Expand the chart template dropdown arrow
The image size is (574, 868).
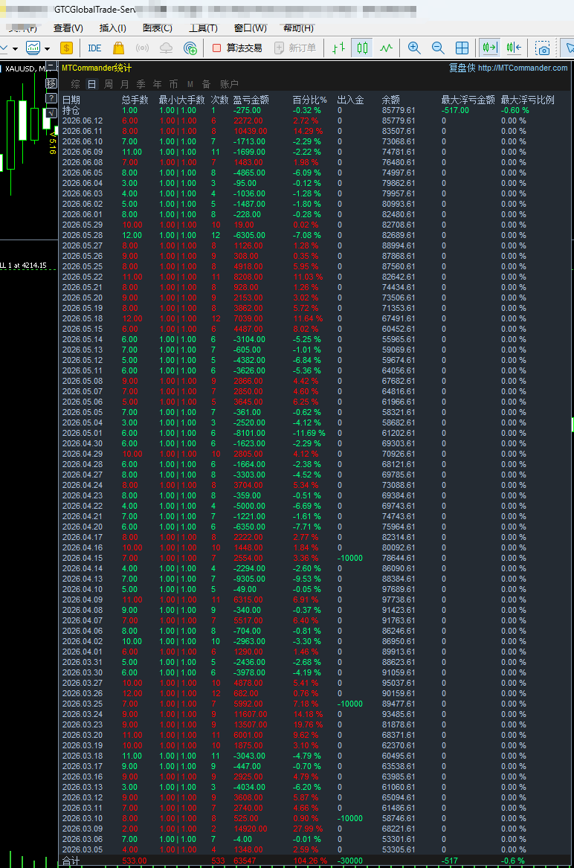point(47,48)
